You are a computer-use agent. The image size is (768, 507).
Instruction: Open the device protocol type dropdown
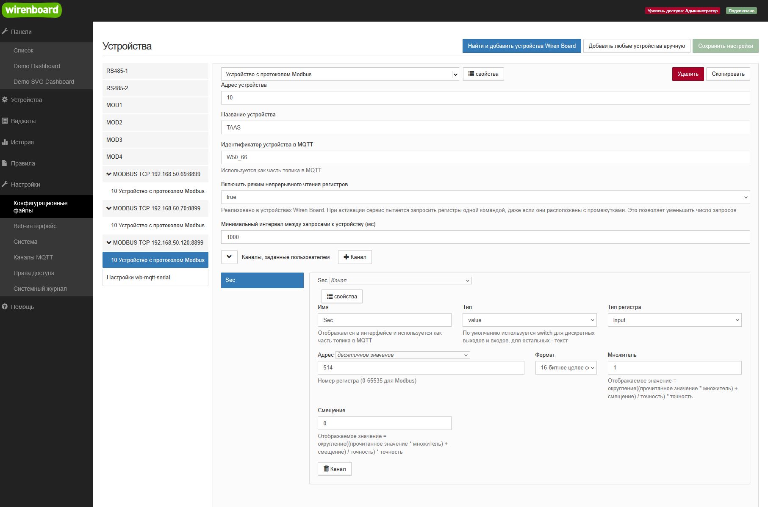340,74
